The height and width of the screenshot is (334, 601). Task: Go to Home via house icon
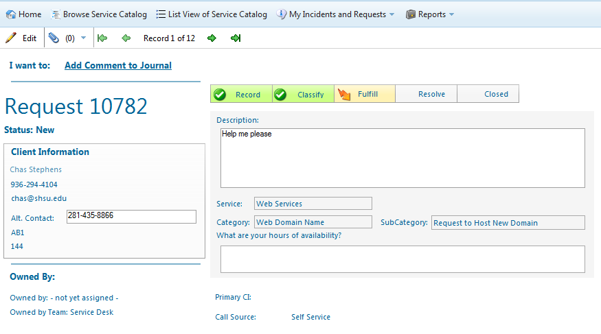[11, 14]
